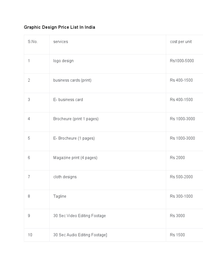Click the "Rs 500-2000" price cell
The width and height of the screenshot is (203, 271).
click(x=181, y=177)
